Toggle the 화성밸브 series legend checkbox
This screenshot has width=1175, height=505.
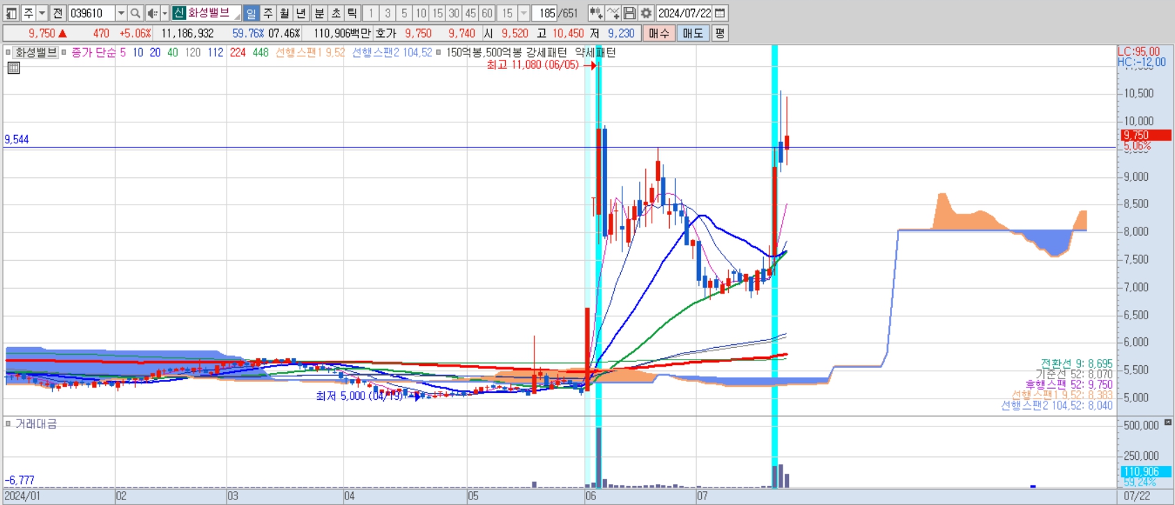coord(8,52)
